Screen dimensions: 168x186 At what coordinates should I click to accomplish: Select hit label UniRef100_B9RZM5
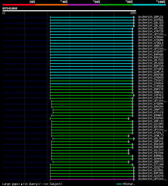[x=151, y=147]
